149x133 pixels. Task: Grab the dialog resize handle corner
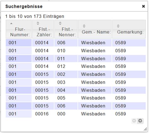tap(145, 129)
